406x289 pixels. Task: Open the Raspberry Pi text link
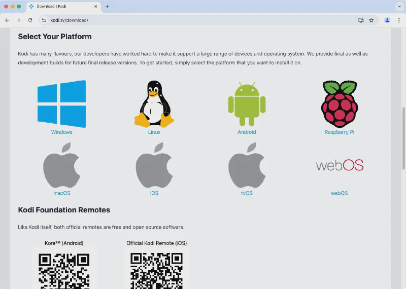(x=339, y=132)
